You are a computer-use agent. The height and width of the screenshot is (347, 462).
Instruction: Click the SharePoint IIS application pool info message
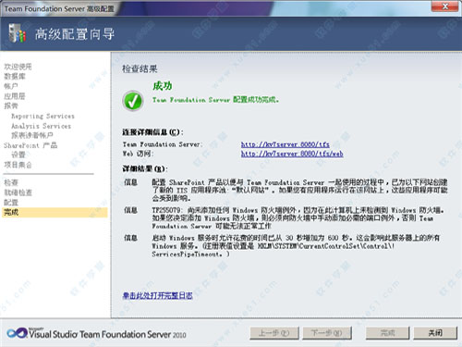click(x=299, y=190)
